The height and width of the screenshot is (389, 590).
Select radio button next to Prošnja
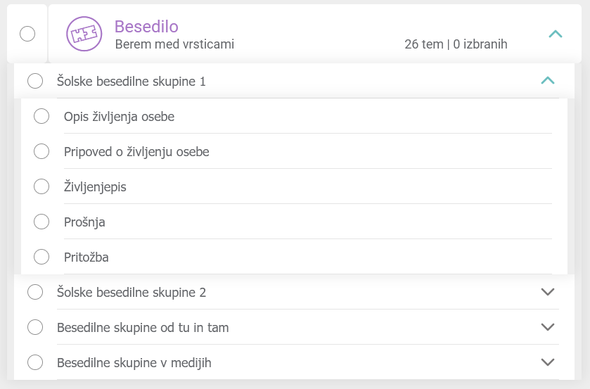(x=41, y=222)
